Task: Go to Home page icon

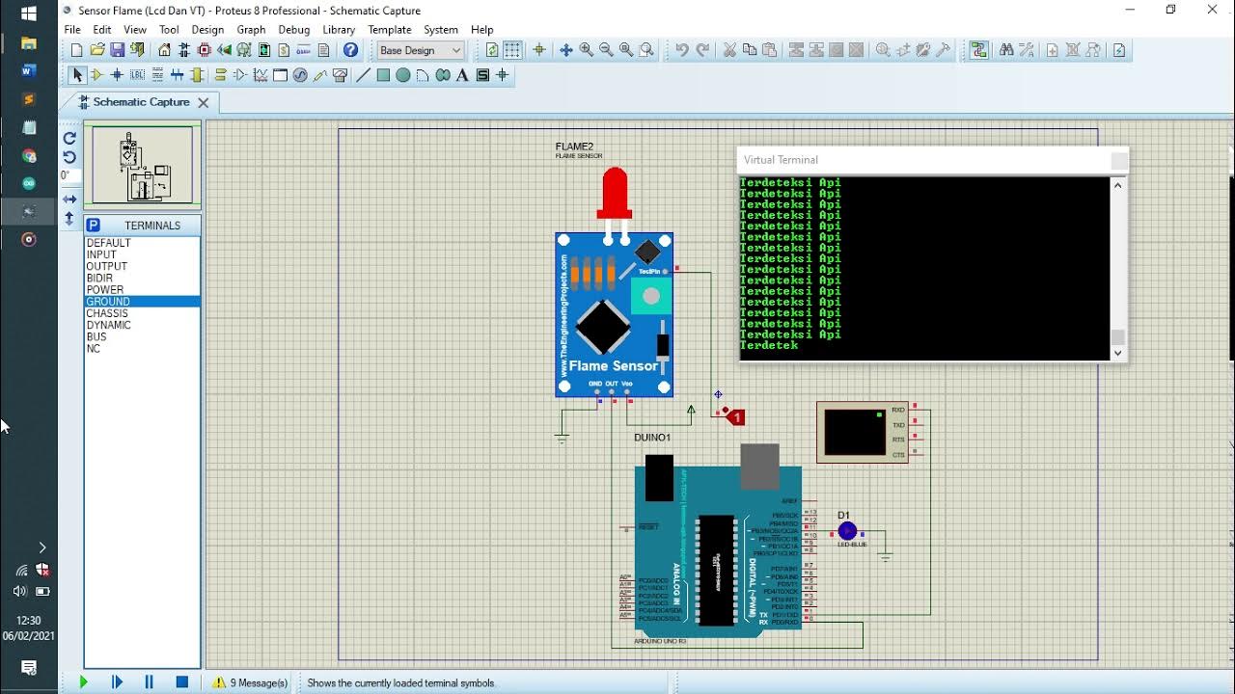Action: [x=164, y=50]
